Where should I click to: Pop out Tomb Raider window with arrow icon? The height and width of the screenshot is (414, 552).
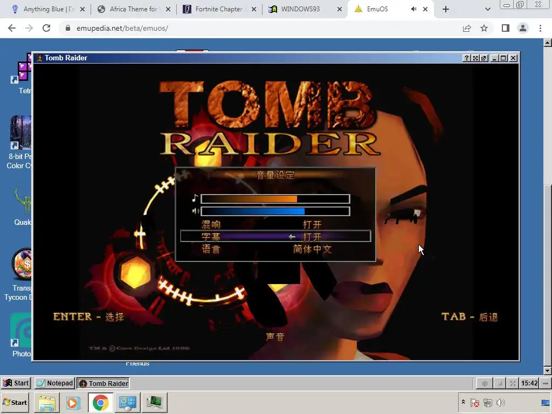pos(484,58)
